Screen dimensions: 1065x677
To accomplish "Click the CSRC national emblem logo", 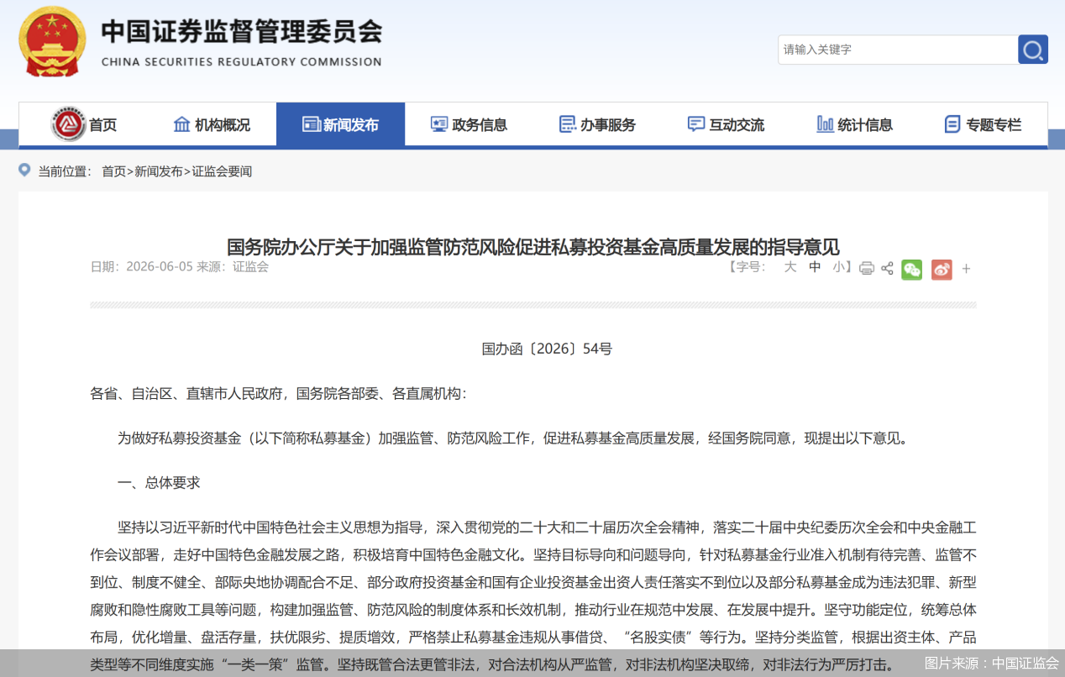I will pyautogui.click(x=52, y=42).
